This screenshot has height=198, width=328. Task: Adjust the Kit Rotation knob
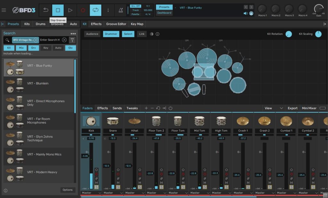tap(289, 34)
